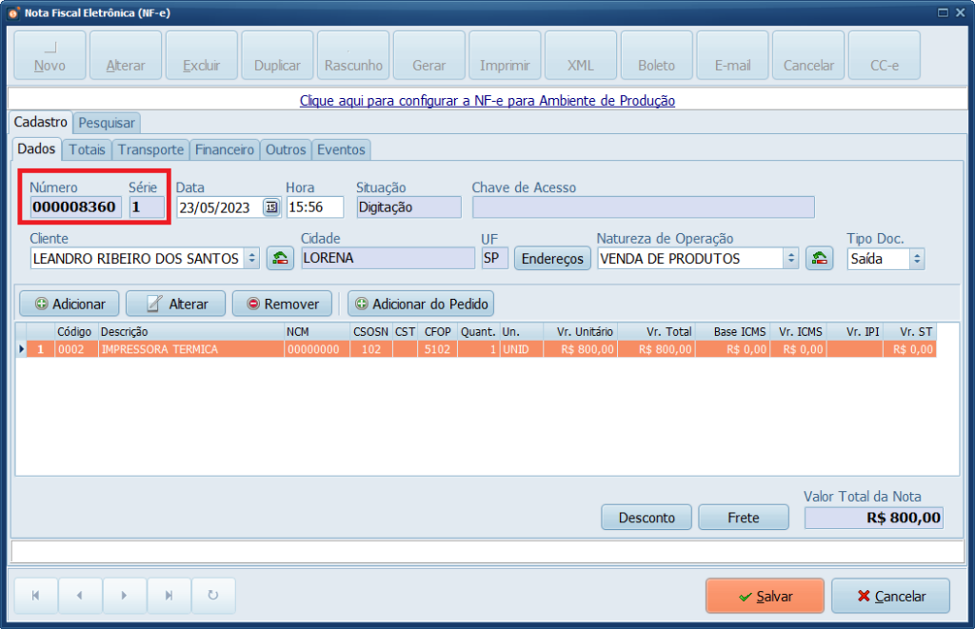The width and height of the screenshot is (975, 629).
Task: Click the Salvar button
Action: click(765, 596)
